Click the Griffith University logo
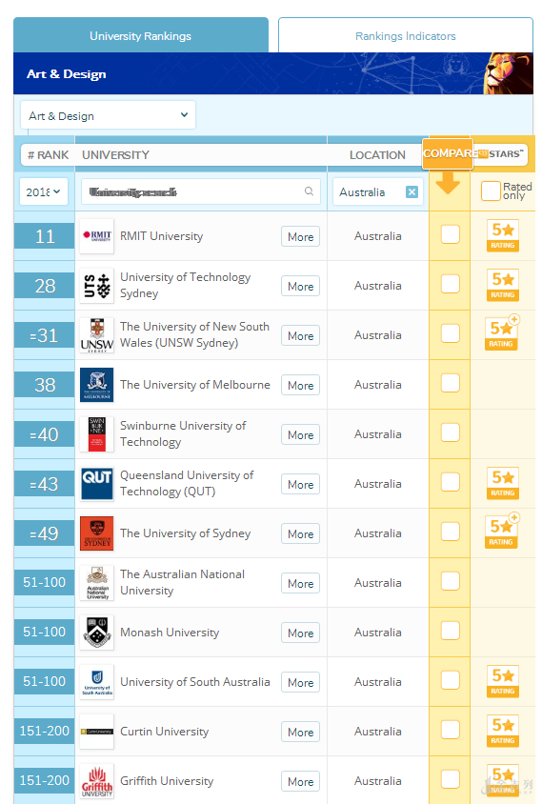 (97, 781)
